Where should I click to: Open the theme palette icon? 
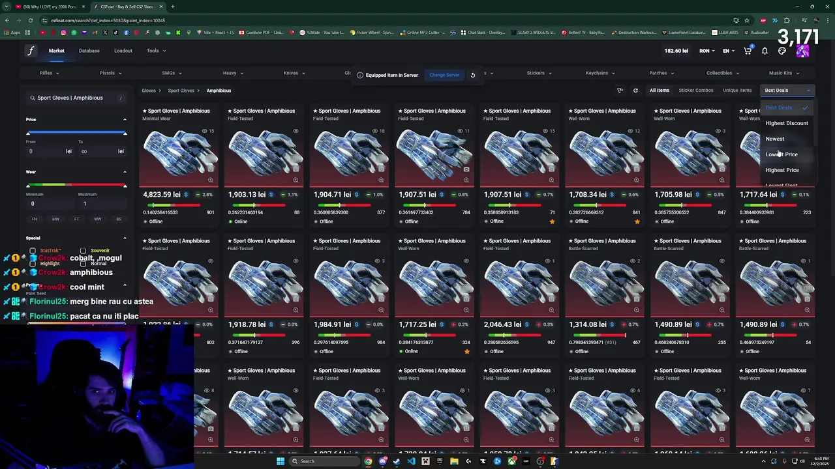782,51
